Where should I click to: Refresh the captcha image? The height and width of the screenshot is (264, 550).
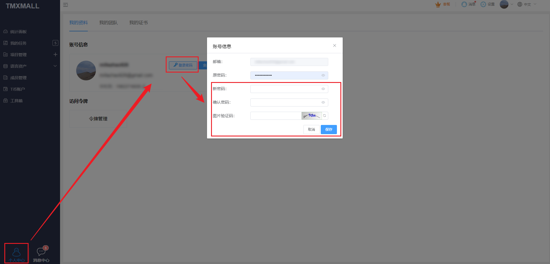click(x=325, y=116)
